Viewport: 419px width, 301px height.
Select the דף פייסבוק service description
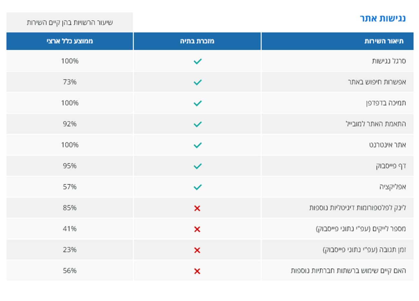[x=391, y=166]
